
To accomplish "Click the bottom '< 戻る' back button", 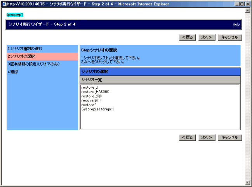I will [x=188, y=138].
